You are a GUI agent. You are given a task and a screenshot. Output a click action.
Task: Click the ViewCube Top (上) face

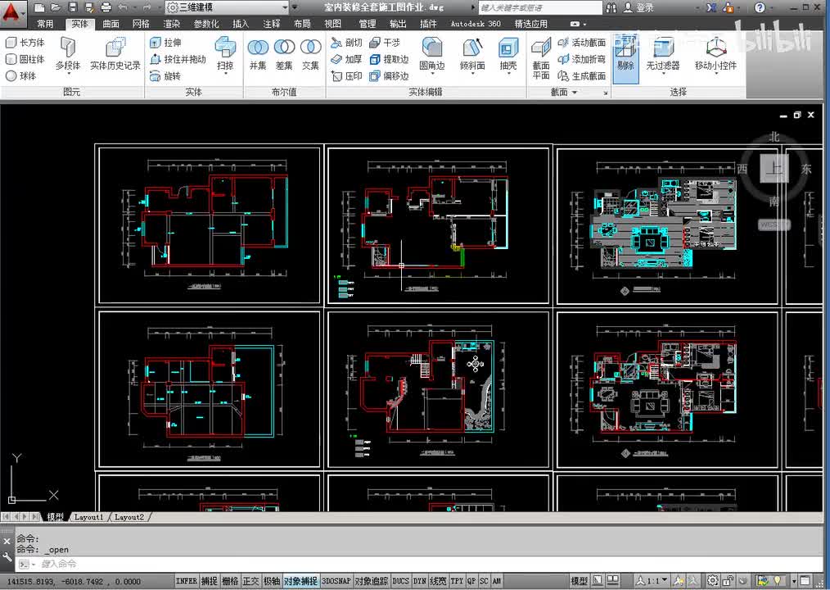click(x=774, y=169)
